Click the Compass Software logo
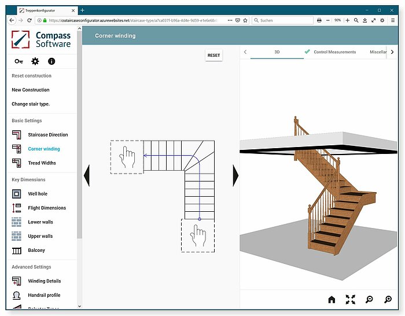Image resolution: width=405 pixels, height=316 pixels. coord(41,39)
